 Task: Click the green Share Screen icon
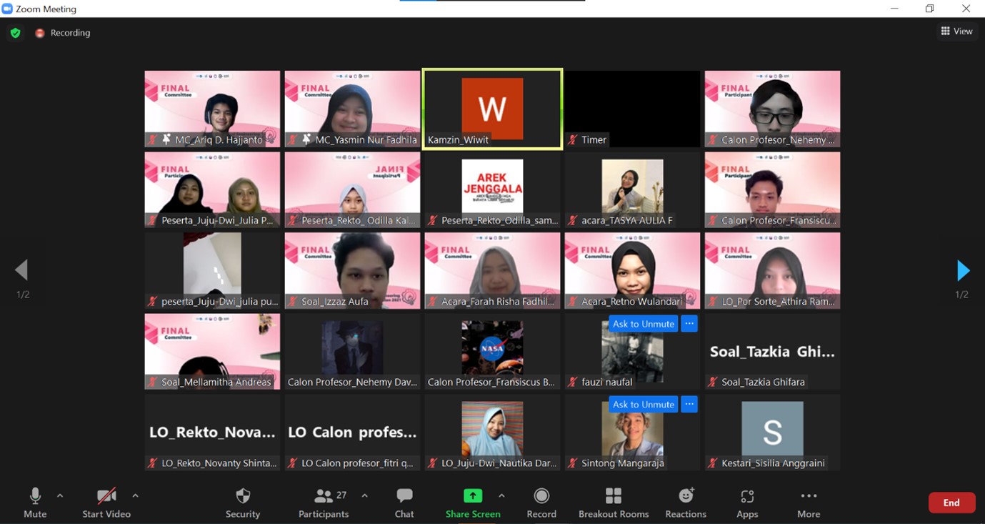coord(472,497)
